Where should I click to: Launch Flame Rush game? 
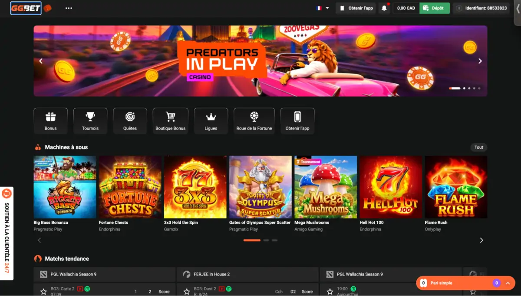click(x=456, y=187)
